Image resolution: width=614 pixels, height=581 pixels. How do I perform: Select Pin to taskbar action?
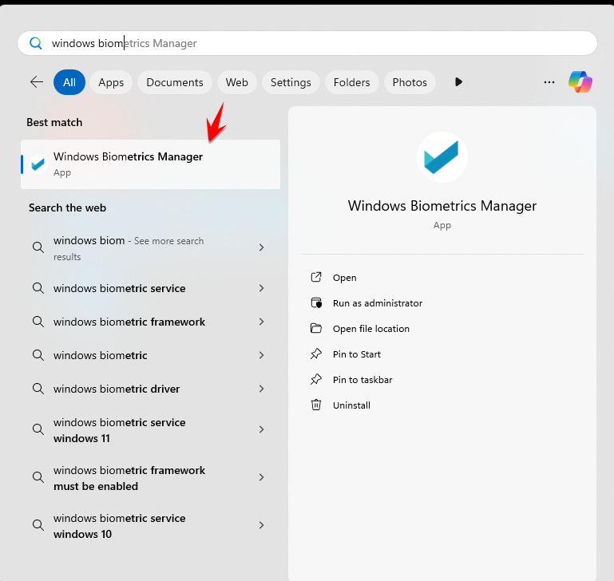coord(362,380)
